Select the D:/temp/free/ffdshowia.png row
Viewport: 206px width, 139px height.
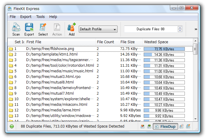pos(100,49)
